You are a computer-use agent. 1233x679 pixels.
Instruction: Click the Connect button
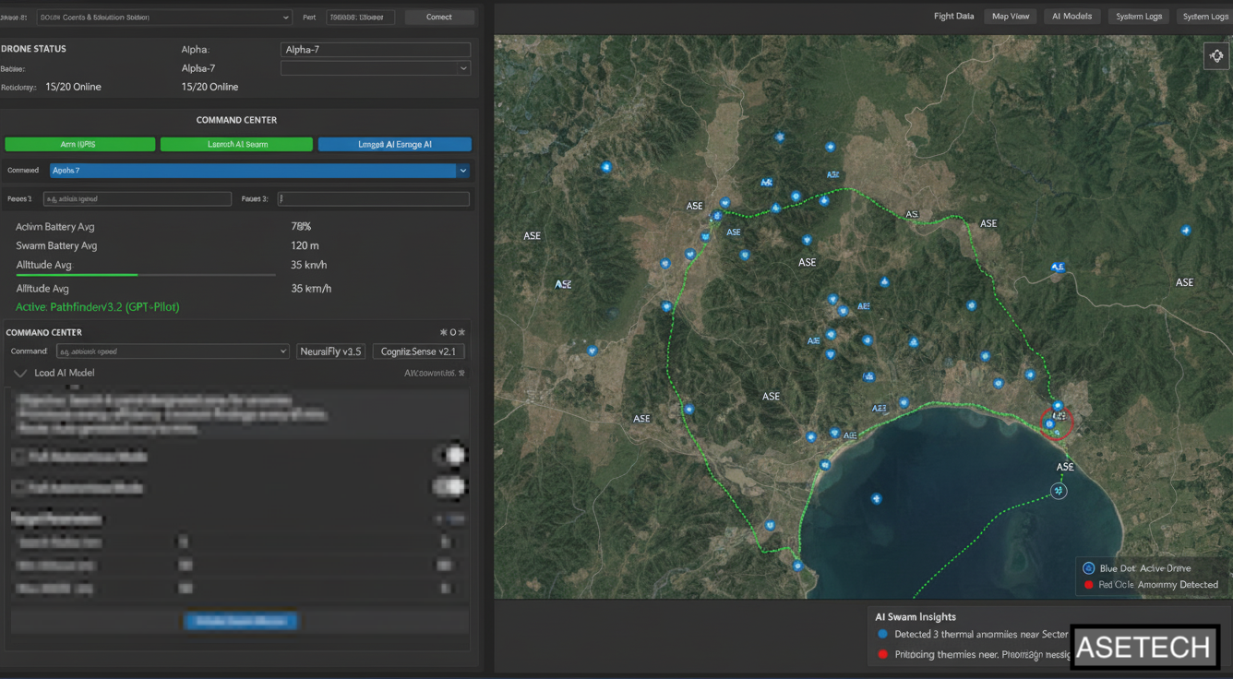[439, 17]
